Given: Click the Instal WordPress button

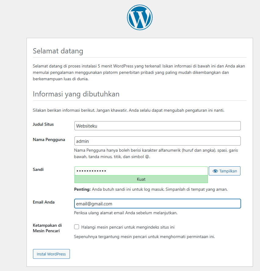Looking at the screenshot, I should coord(51,254).
